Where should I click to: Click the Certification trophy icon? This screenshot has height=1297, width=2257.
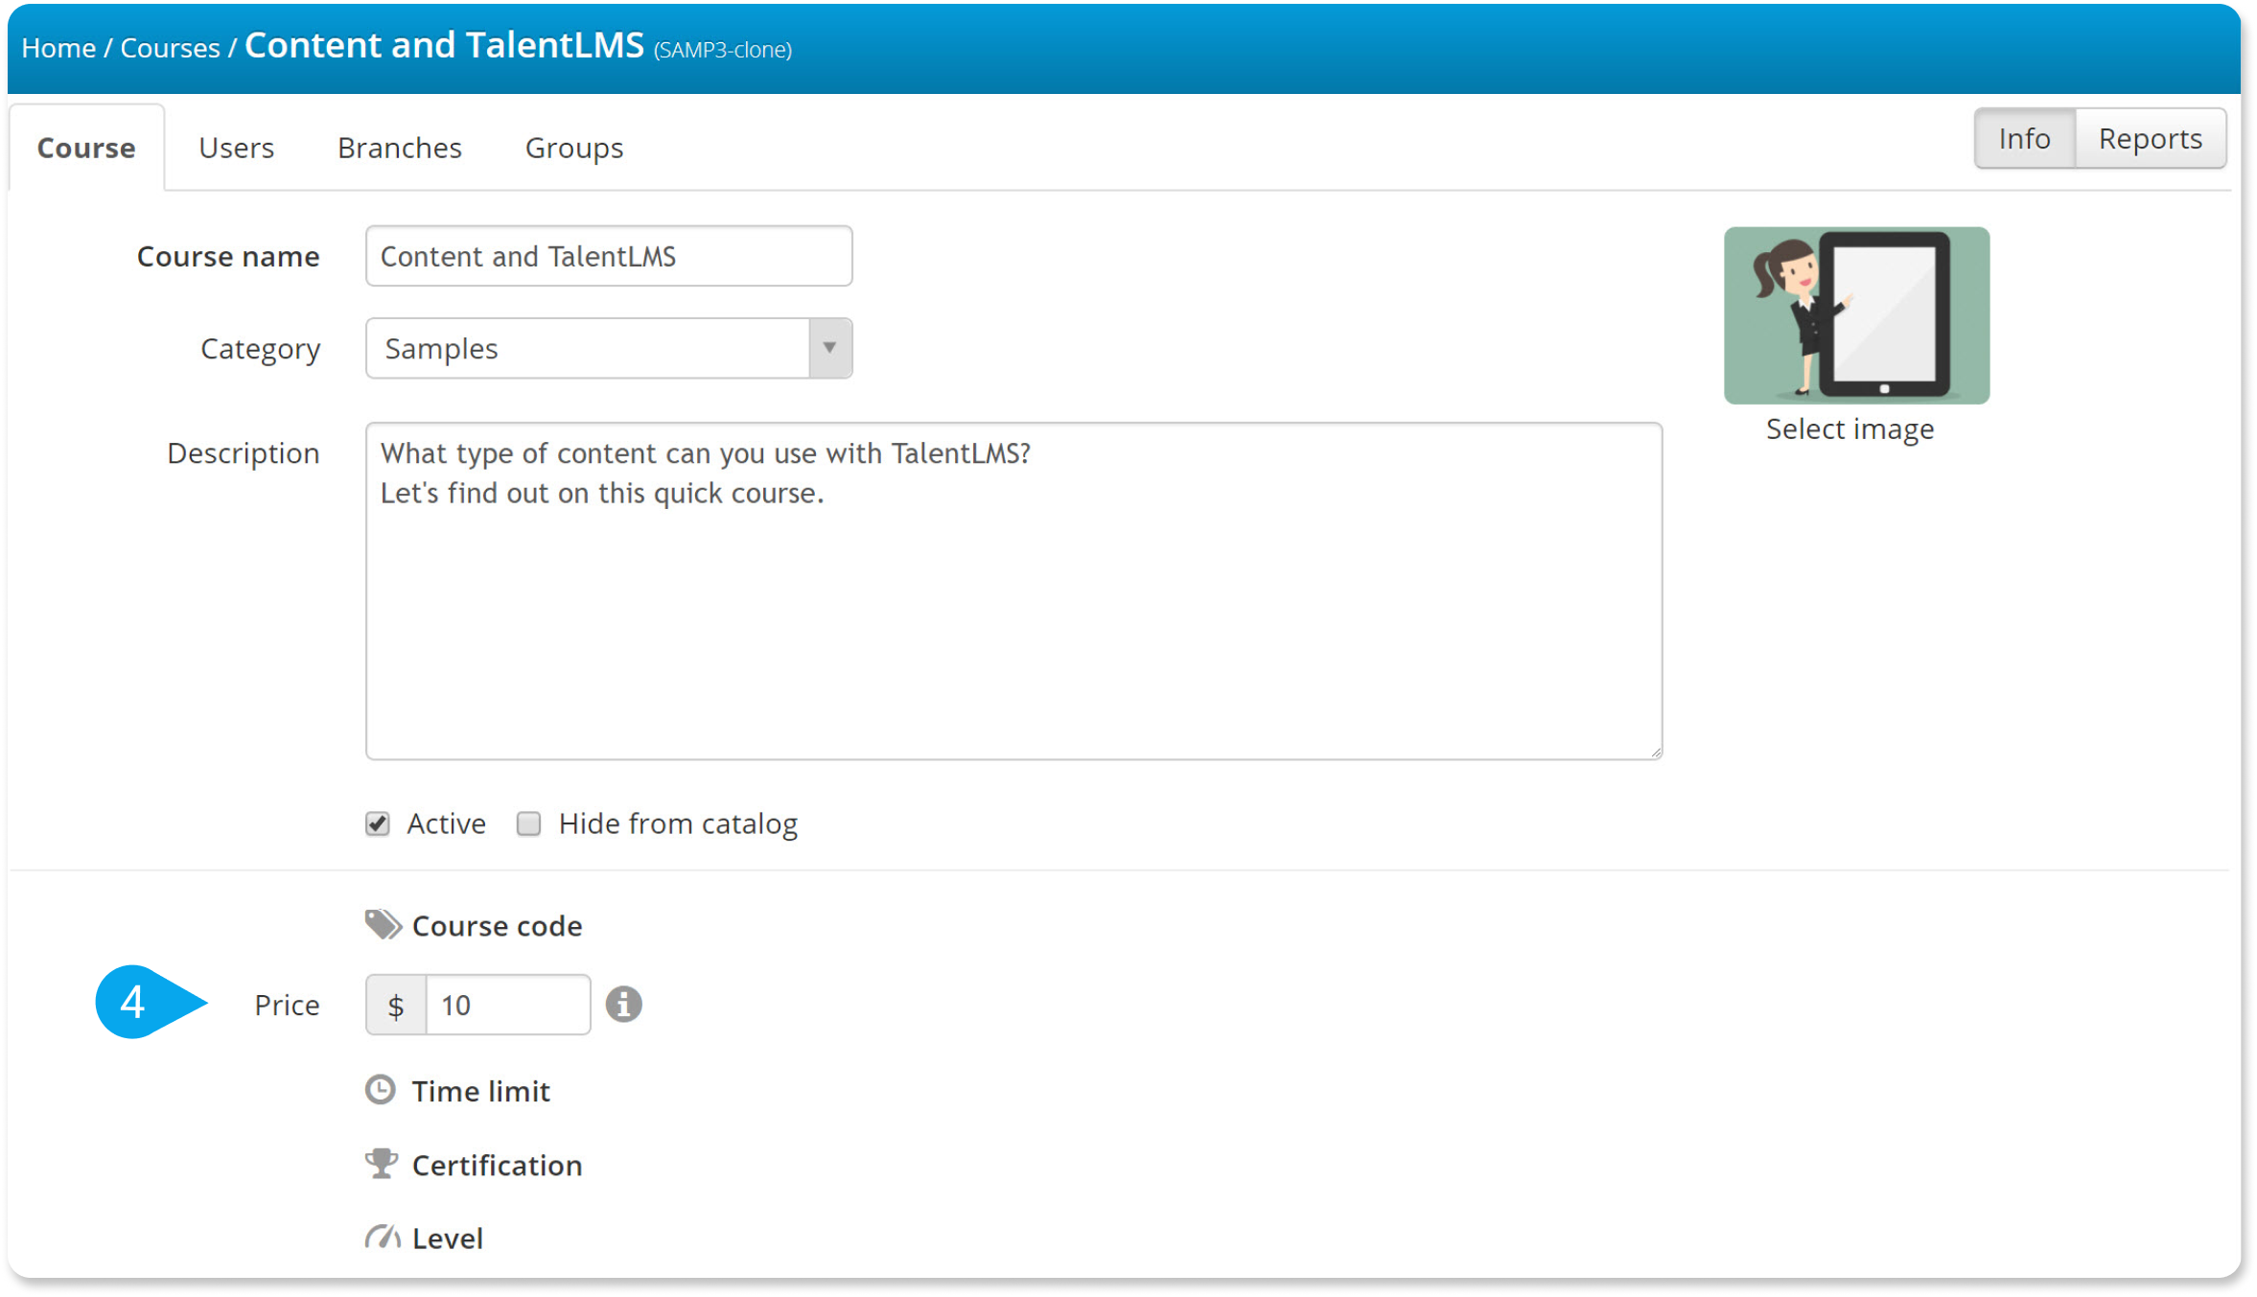382,1164
